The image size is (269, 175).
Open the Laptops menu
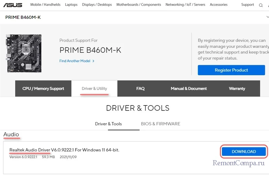click(x=71, y=5)
